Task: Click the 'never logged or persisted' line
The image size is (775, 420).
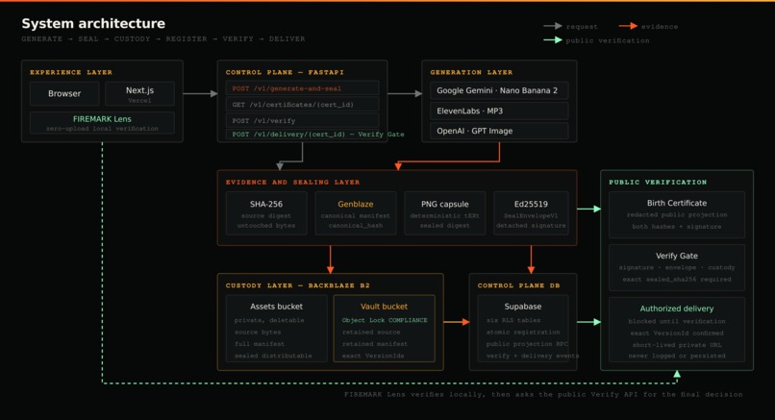Action: 677,356
